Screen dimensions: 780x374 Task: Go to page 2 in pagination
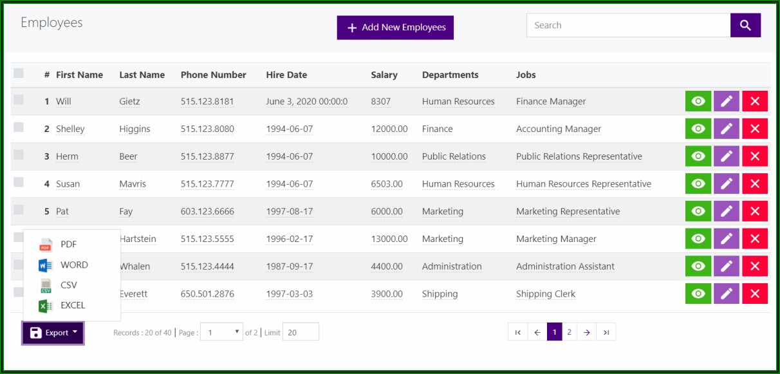(569, 332)
